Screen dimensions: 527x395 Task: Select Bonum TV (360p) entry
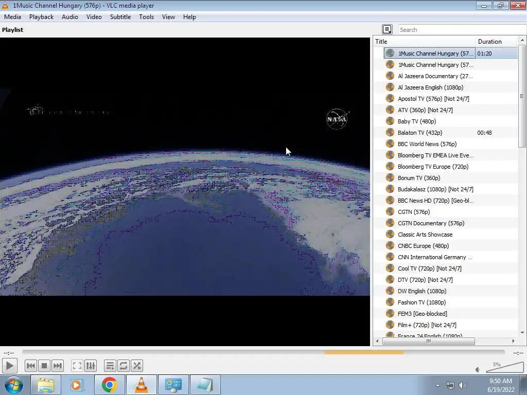pyautogui.click(x=446, y=178)
